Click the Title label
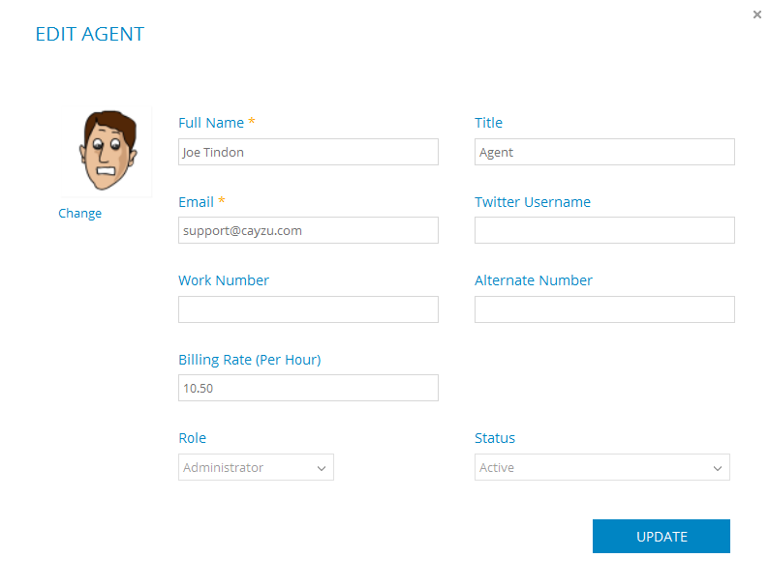Viewport: 769px width, 587px height. pyautogui.click(x=488, y=123)
